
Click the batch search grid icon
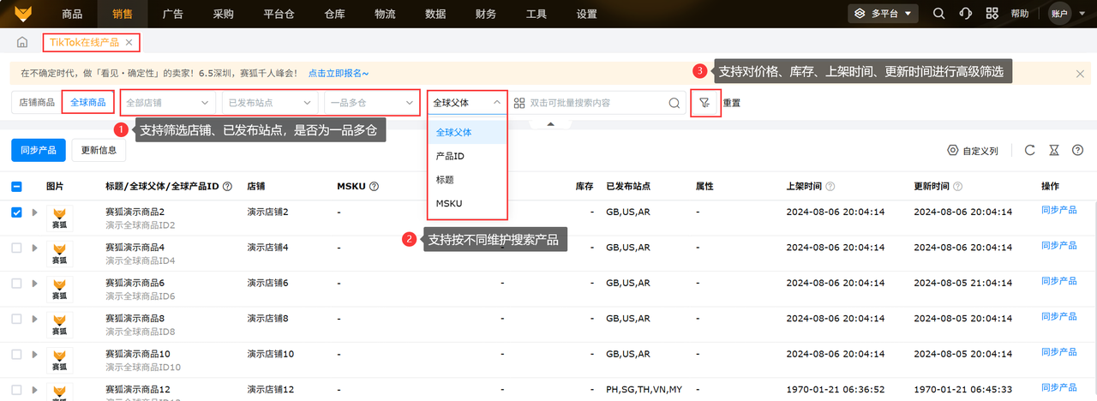tap(519, 103)
